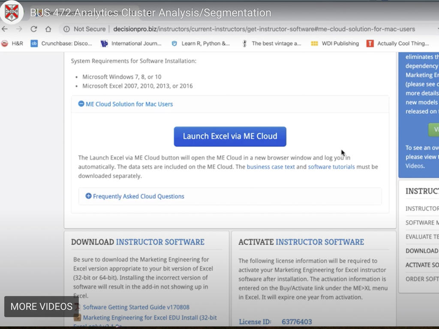The height and width of the screenshot is (329, 439).
Task: Click the MORE VIDEOS overlay button
Action: pos(42,306)
